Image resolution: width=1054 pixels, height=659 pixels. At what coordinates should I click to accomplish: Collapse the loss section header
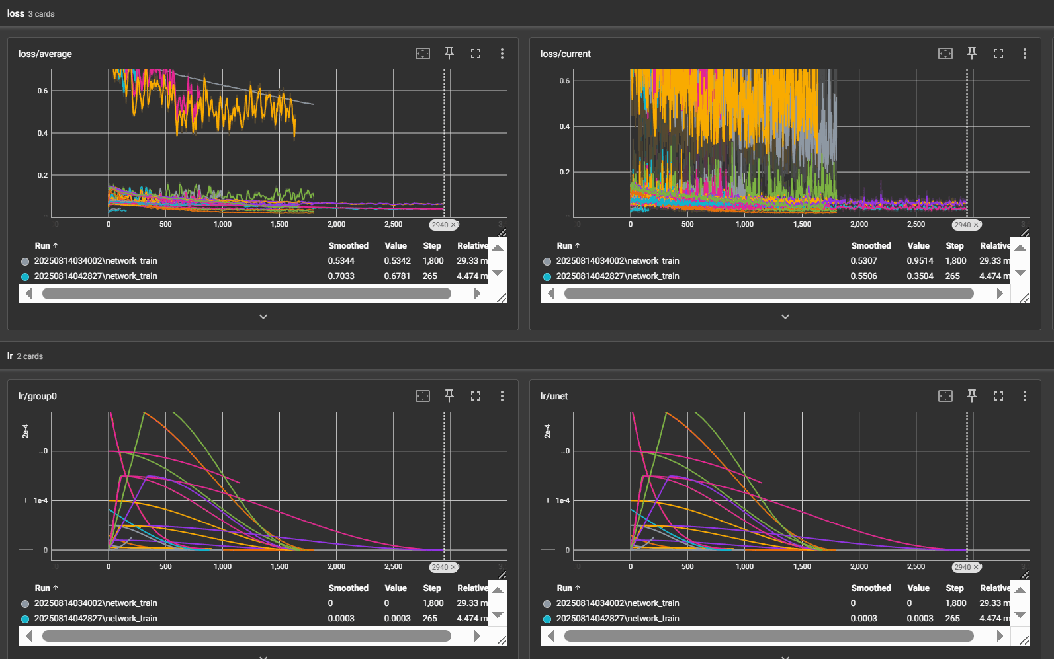(x=16, y=13)
